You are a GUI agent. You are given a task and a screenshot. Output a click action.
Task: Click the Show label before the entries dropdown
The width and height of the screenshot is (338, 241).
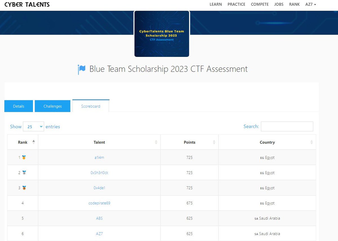[x=16, y=127]
